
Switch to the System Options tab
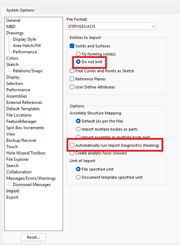(x=20, y=10)
